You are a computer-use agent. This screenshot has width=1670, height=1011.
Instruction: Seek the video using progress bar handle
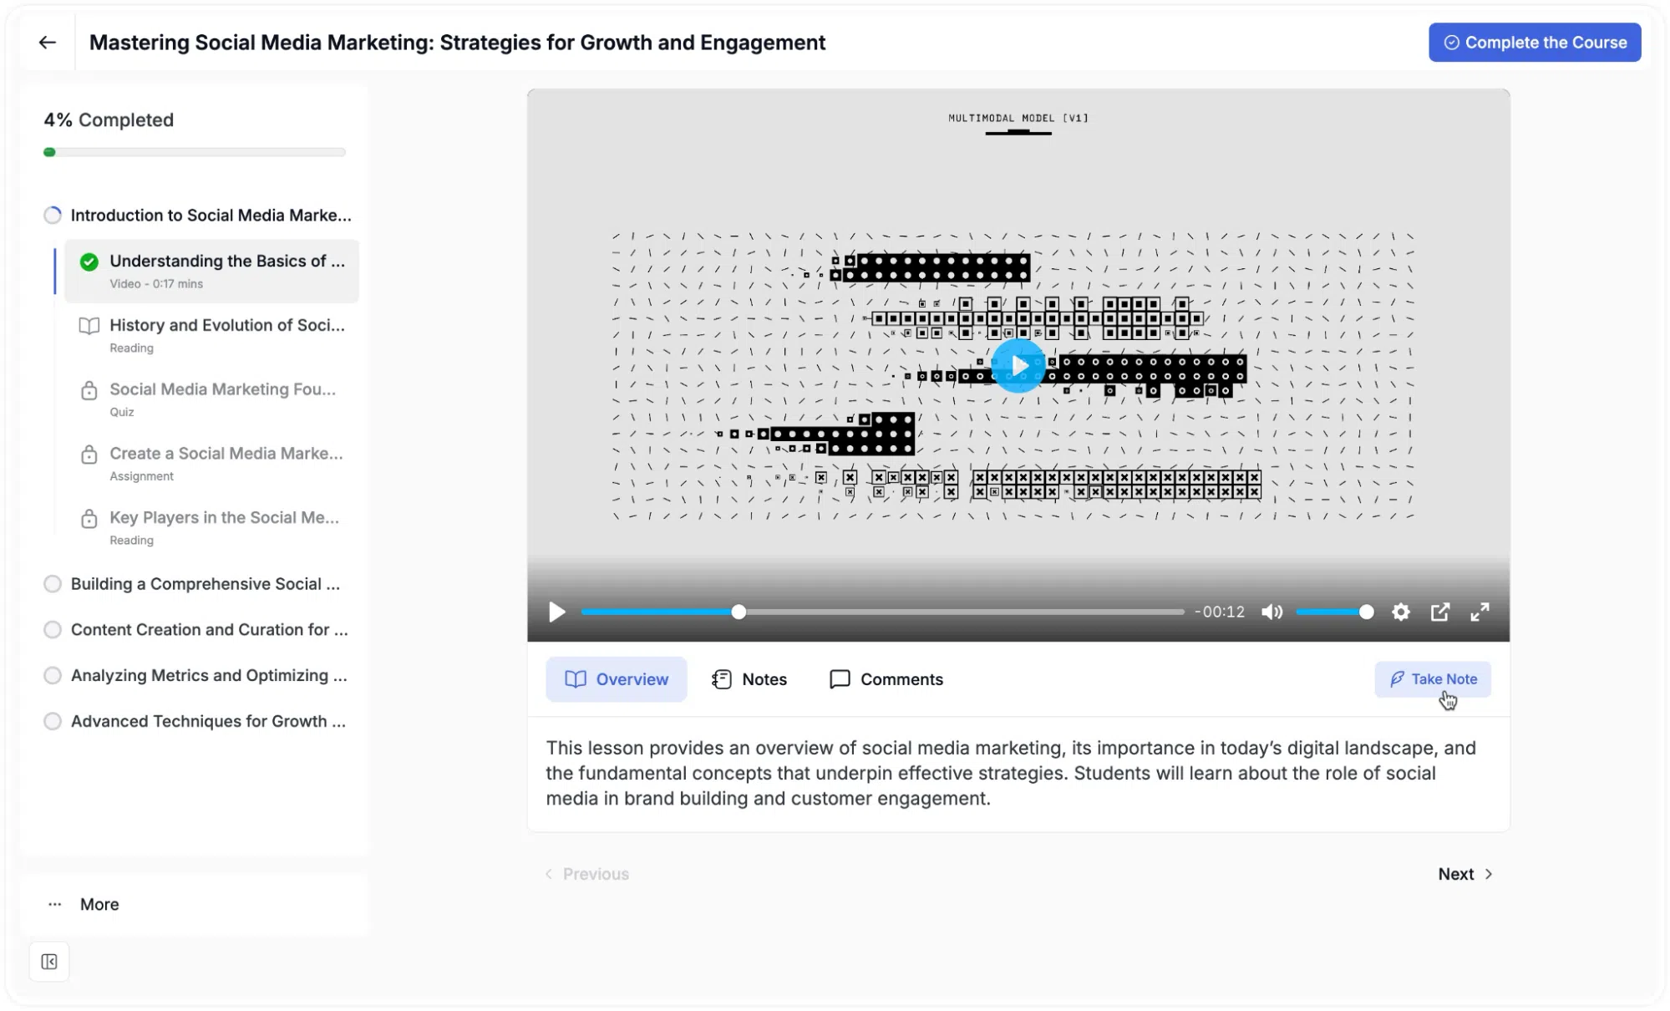[739, 612]
